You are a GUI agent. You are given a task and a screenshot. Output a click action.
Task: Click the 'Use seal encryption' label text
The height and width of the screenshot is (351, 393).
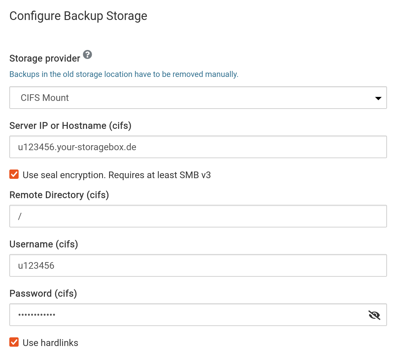point(100,175)
